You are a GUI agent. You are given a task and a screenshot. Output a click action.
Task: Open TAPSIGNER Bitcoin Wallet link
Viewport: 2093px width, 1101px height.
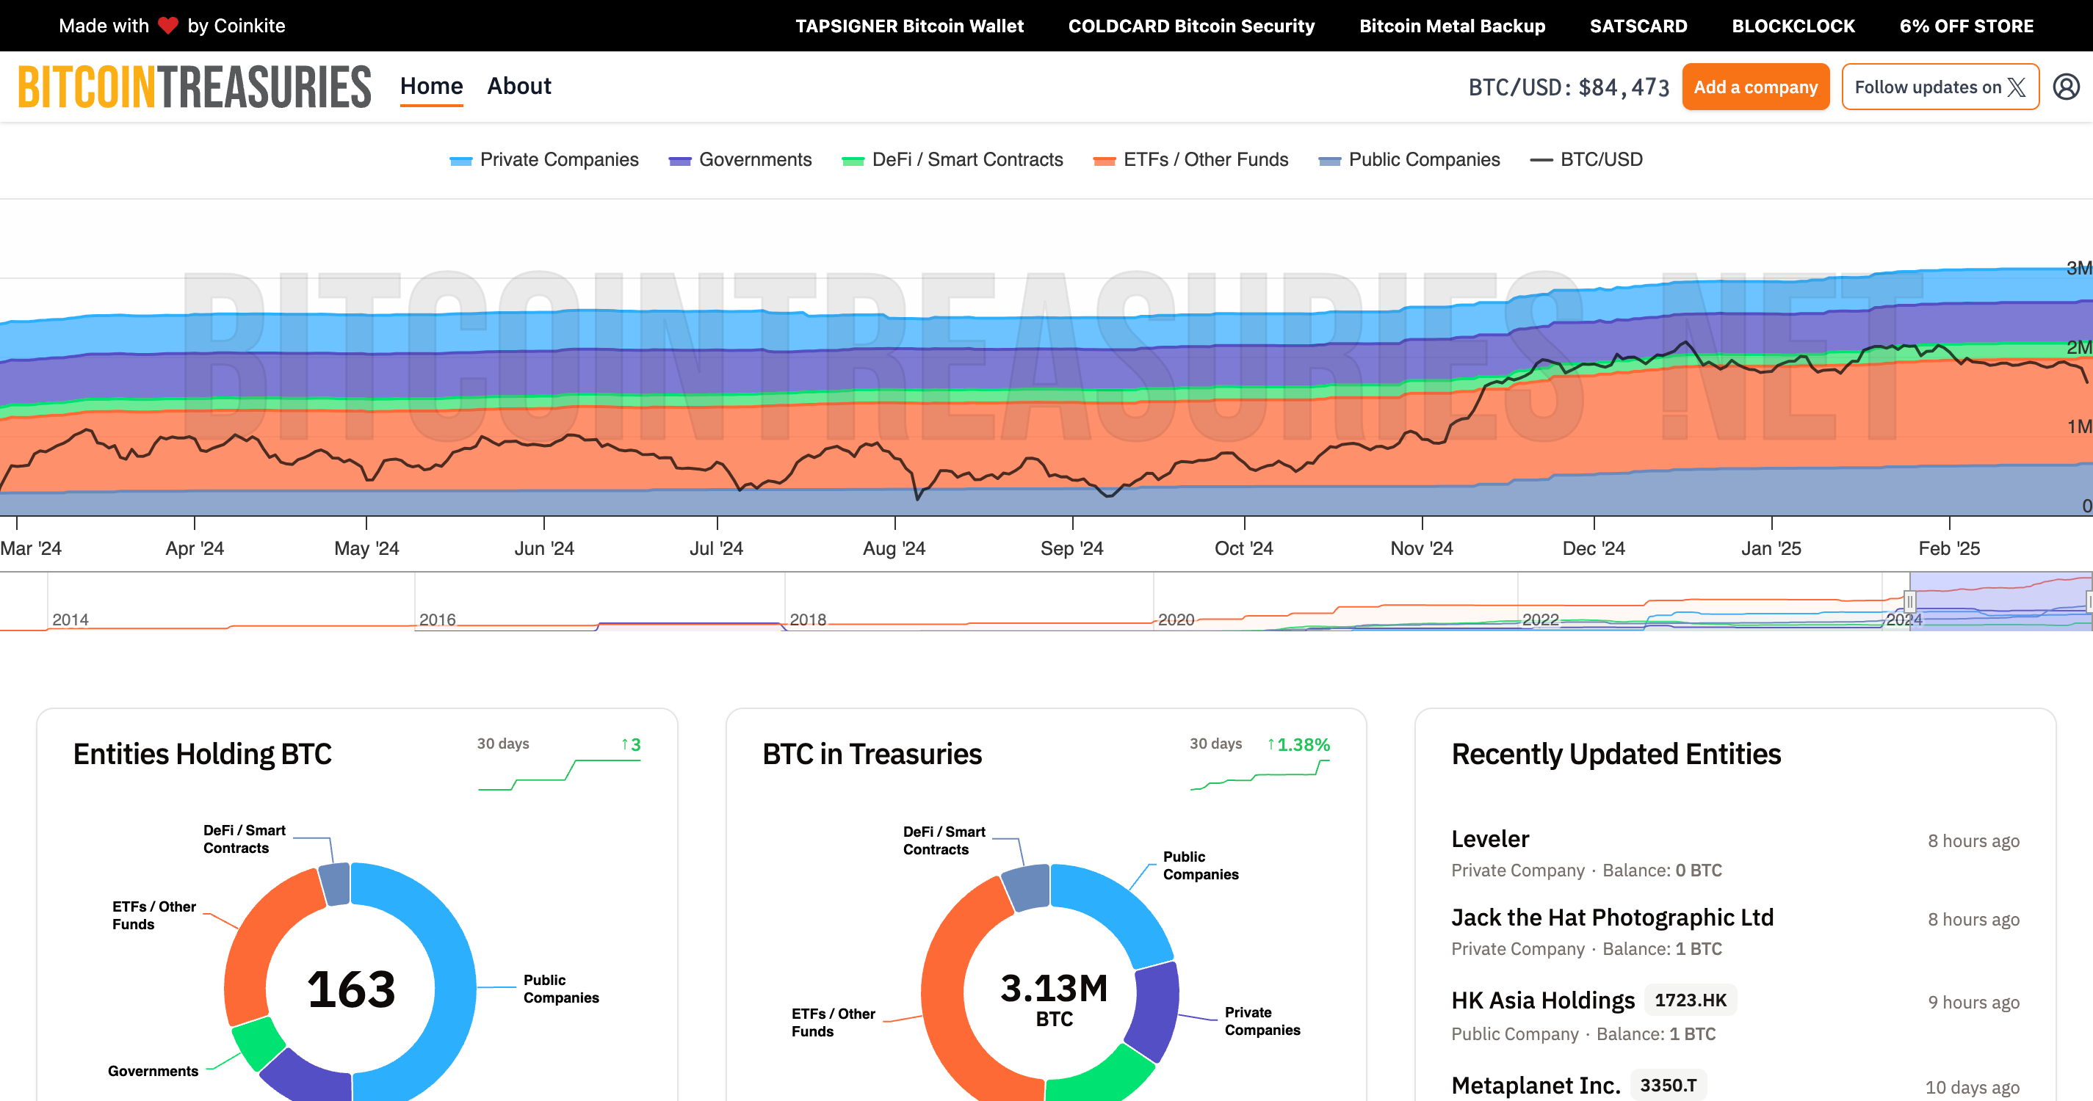[x=909, y=26]
